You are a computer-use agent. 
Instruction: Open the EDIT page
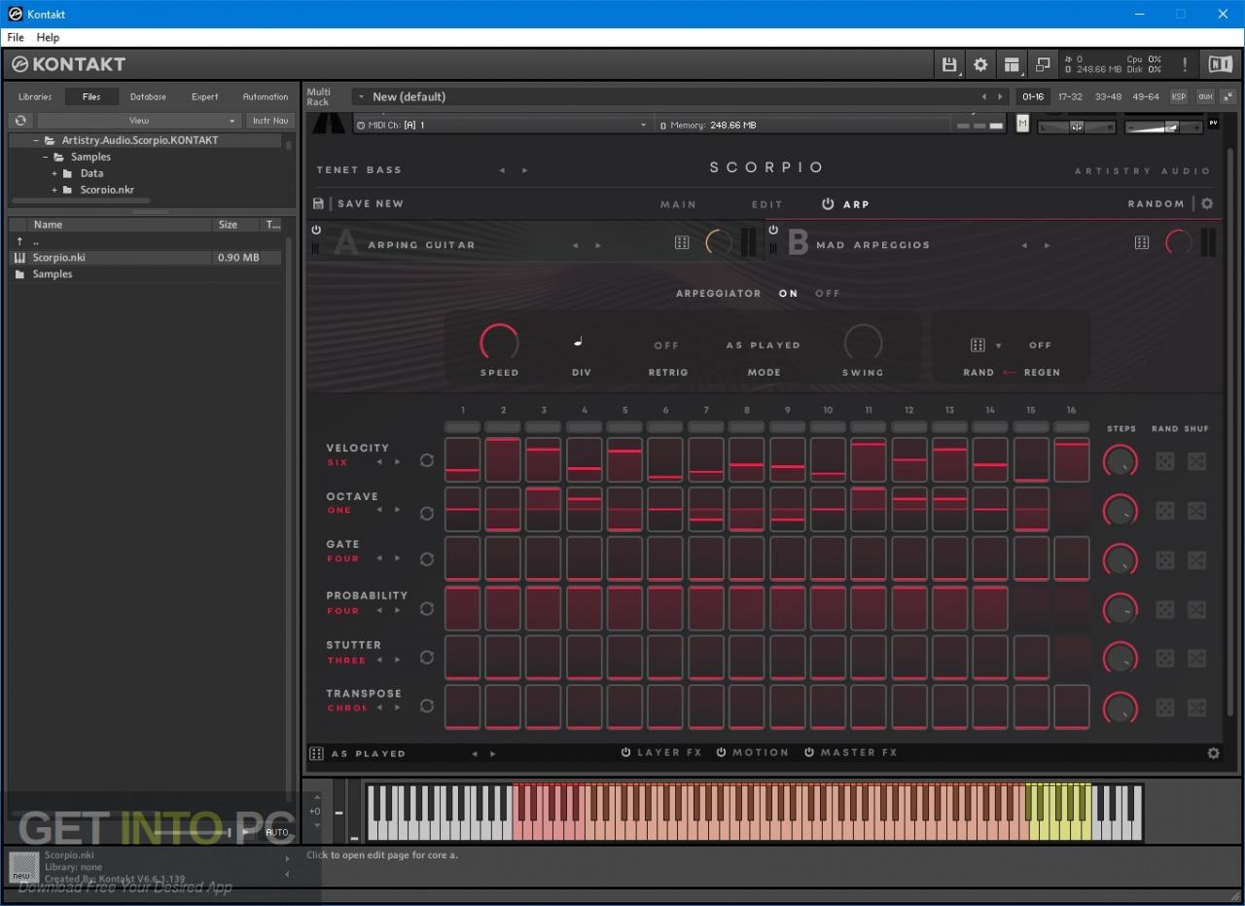[766, 204]
